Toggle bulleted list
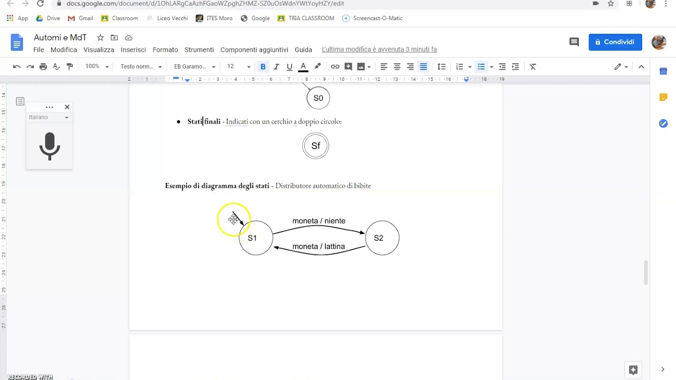676x380 pixels. click(x=481, y=66)
